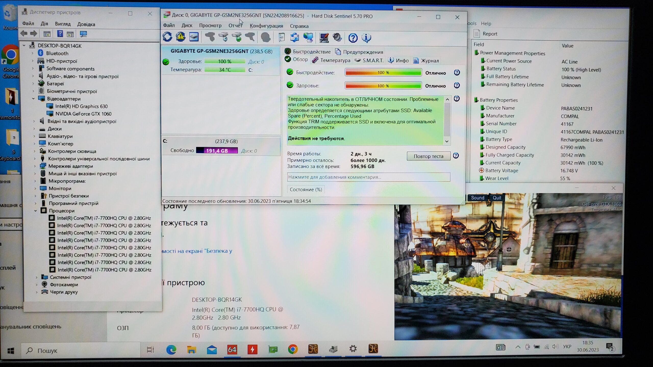The width and height of the screenshot is (653, 367).
Task: Click the blue question mark help icon
Action: (353, 38)
